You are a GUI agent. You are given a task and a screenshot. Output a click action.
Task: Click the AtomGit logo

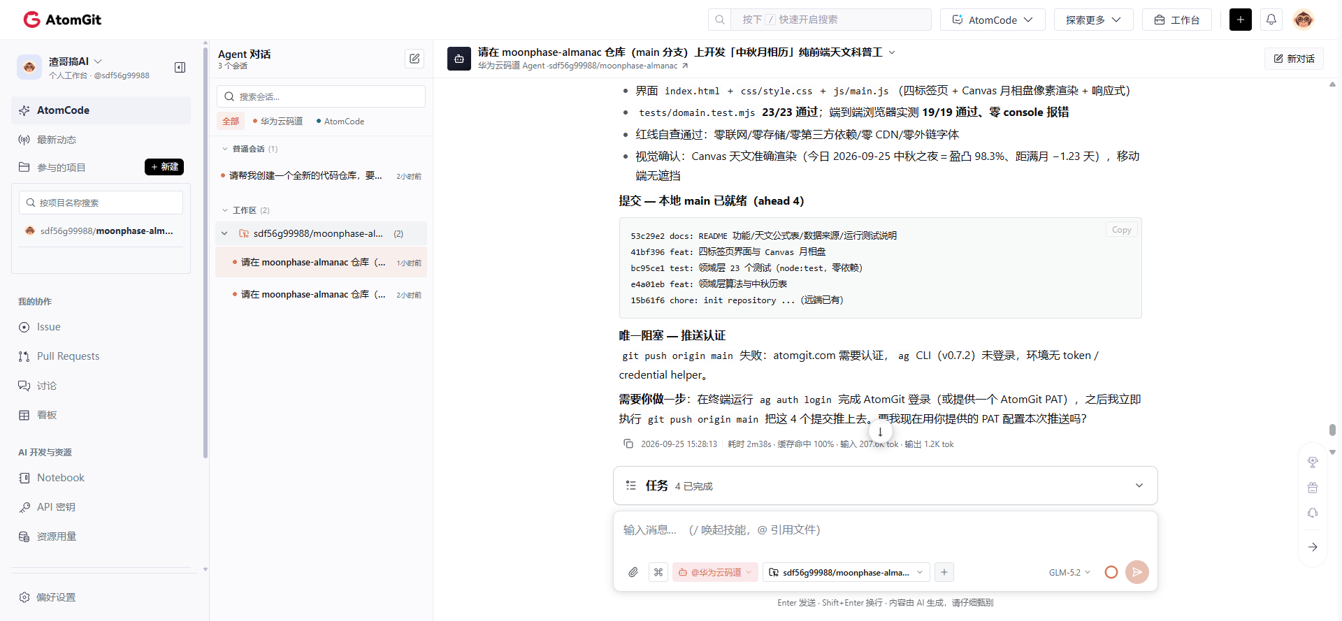[62, 20]
